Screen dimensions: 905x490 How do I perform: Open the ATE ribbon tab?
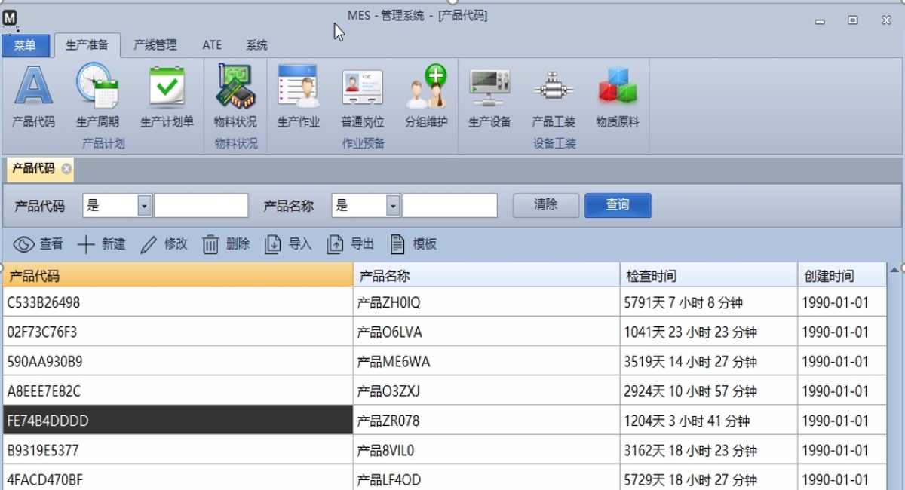212,45
